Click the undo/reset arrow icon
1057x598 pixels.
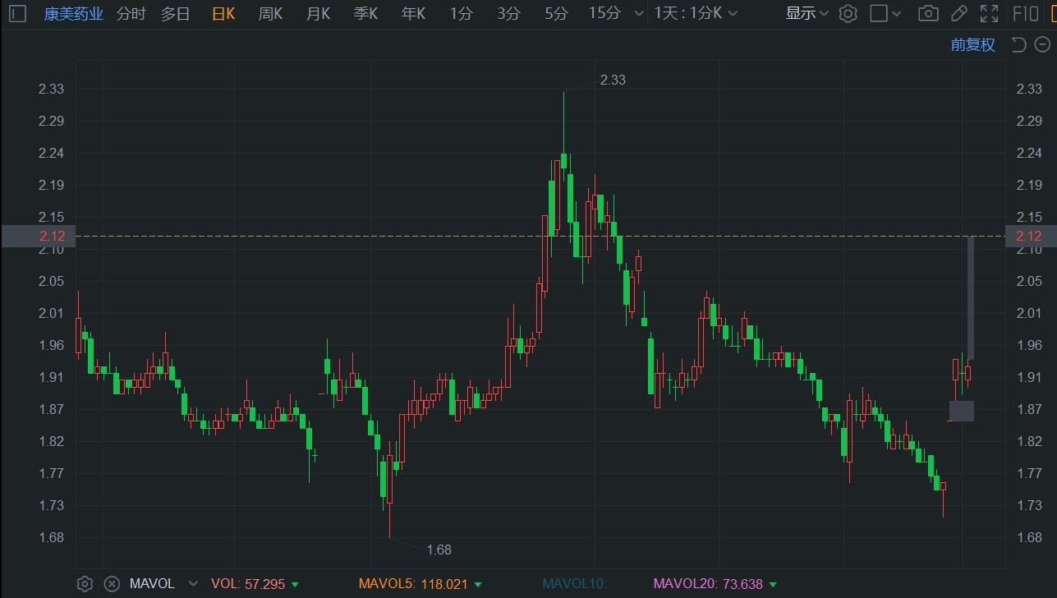[x=1018, y=44]
